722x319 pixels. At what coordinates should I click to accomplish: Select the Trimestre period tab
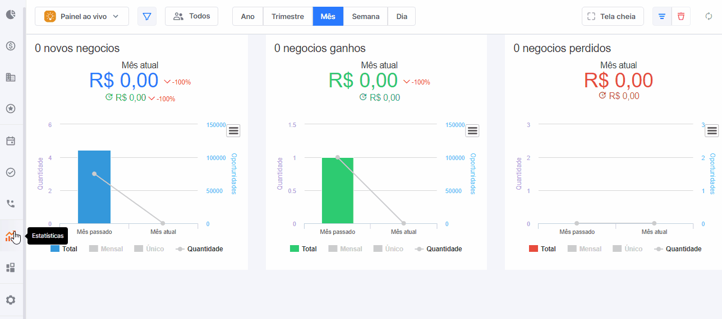[288, 16]
